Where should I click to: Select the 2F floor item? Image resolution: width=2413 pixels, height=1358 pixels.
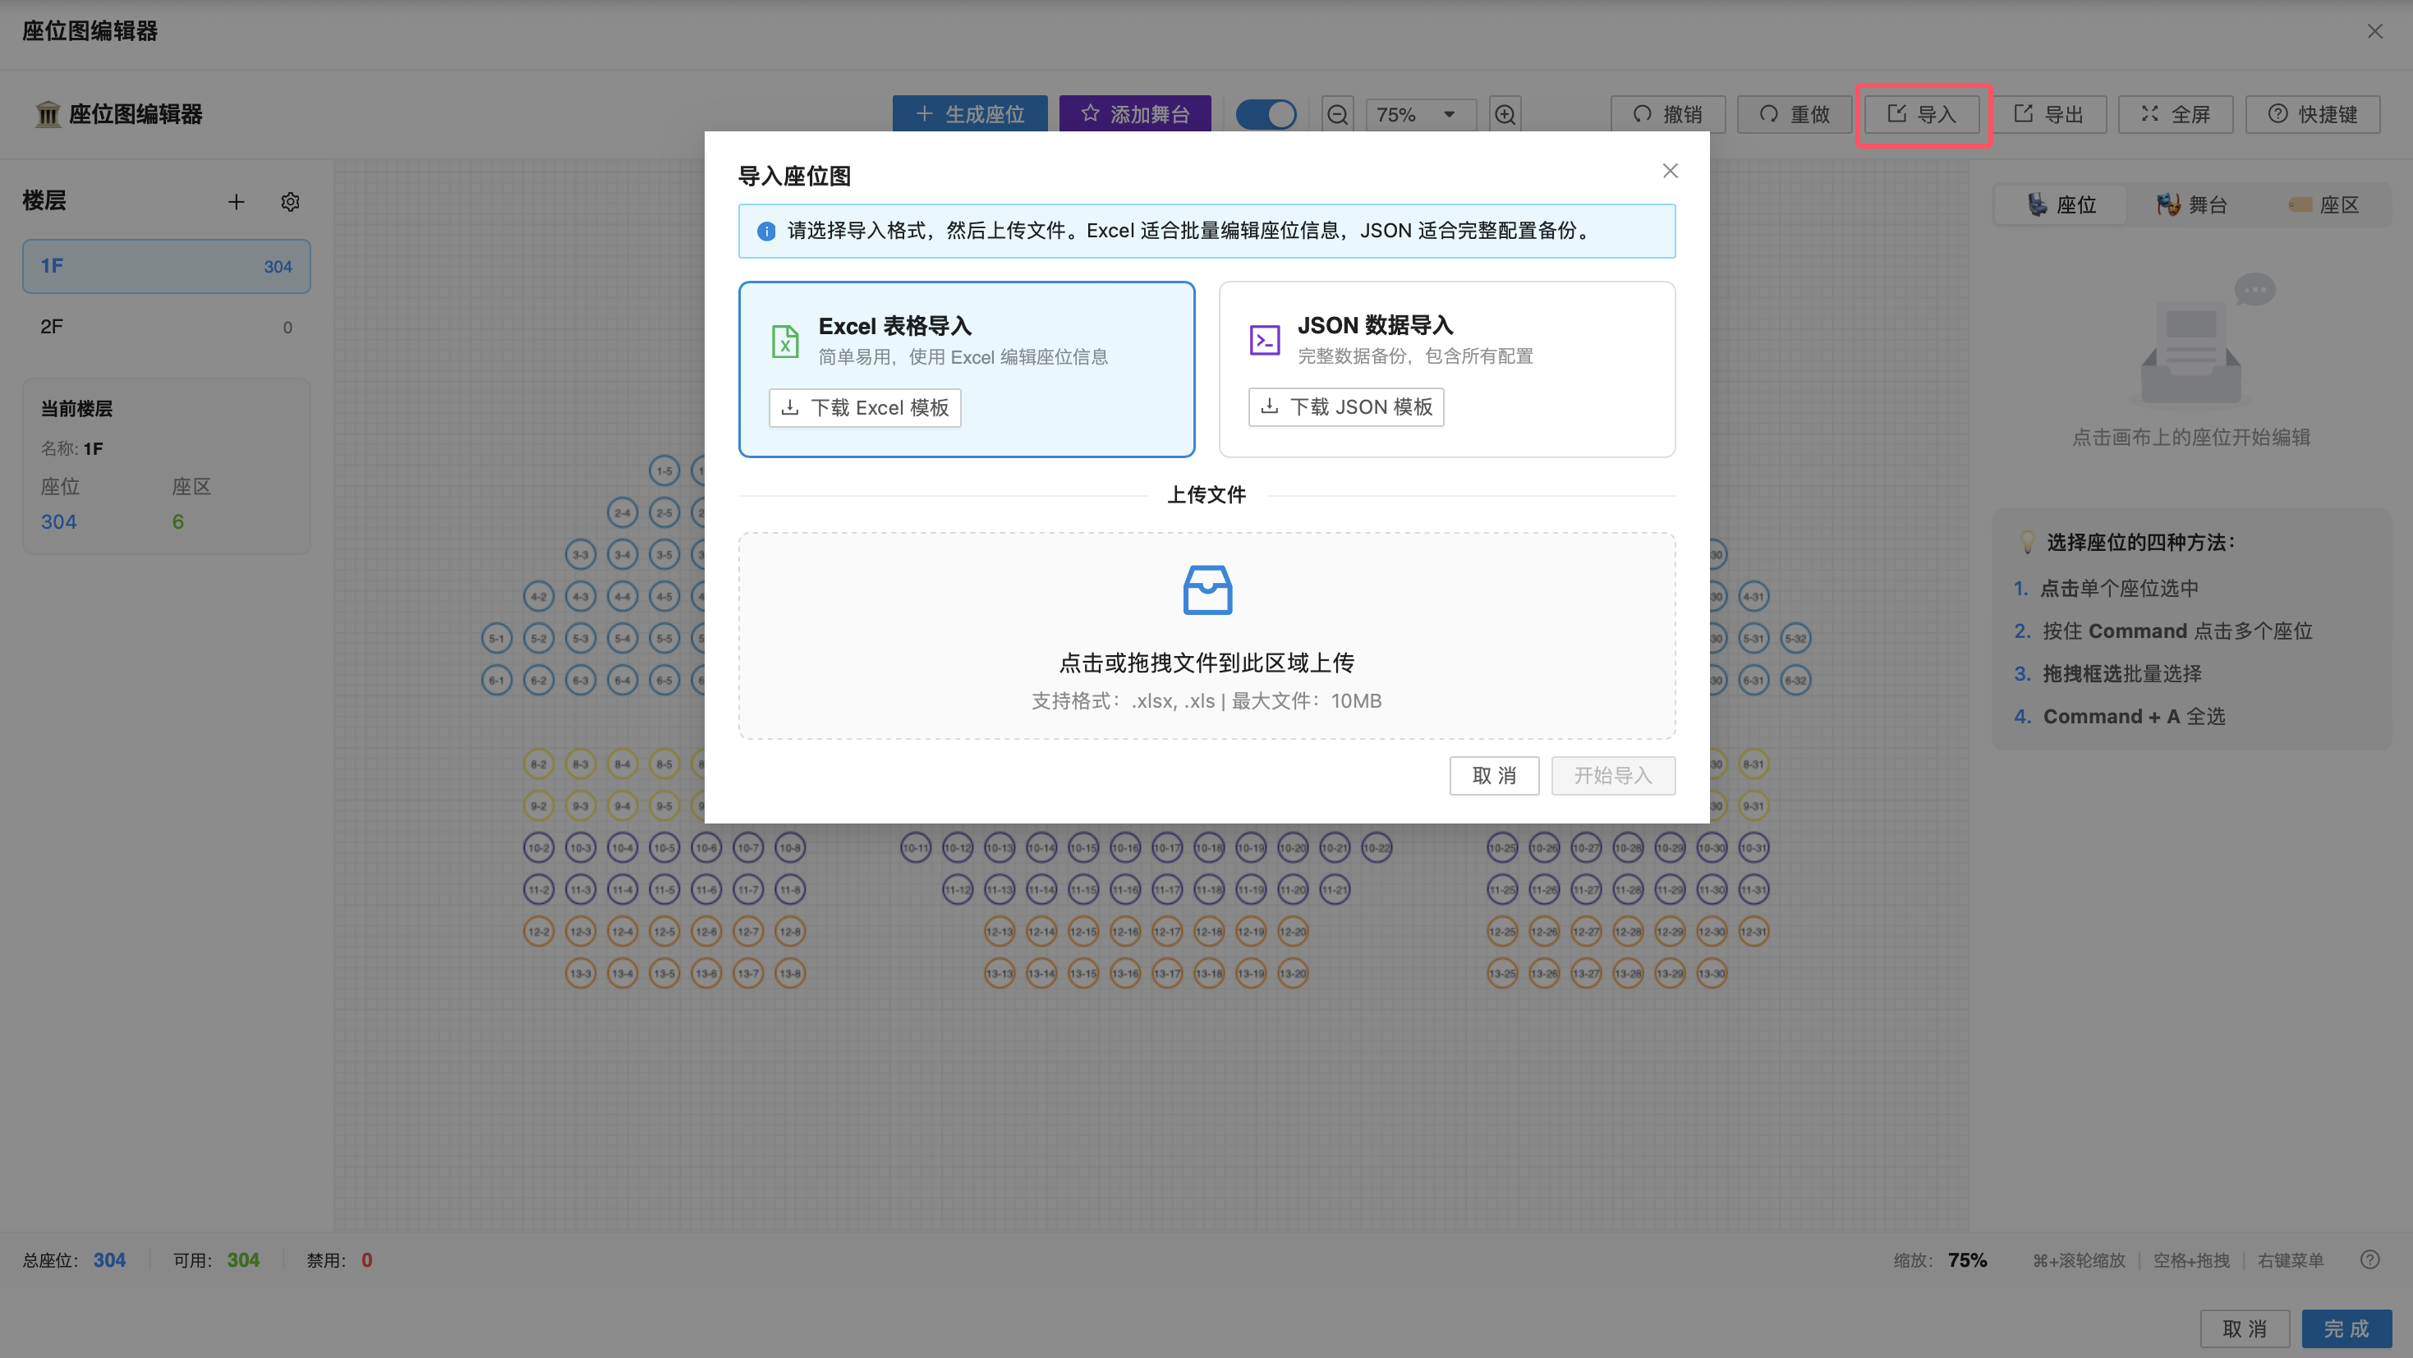166,327
